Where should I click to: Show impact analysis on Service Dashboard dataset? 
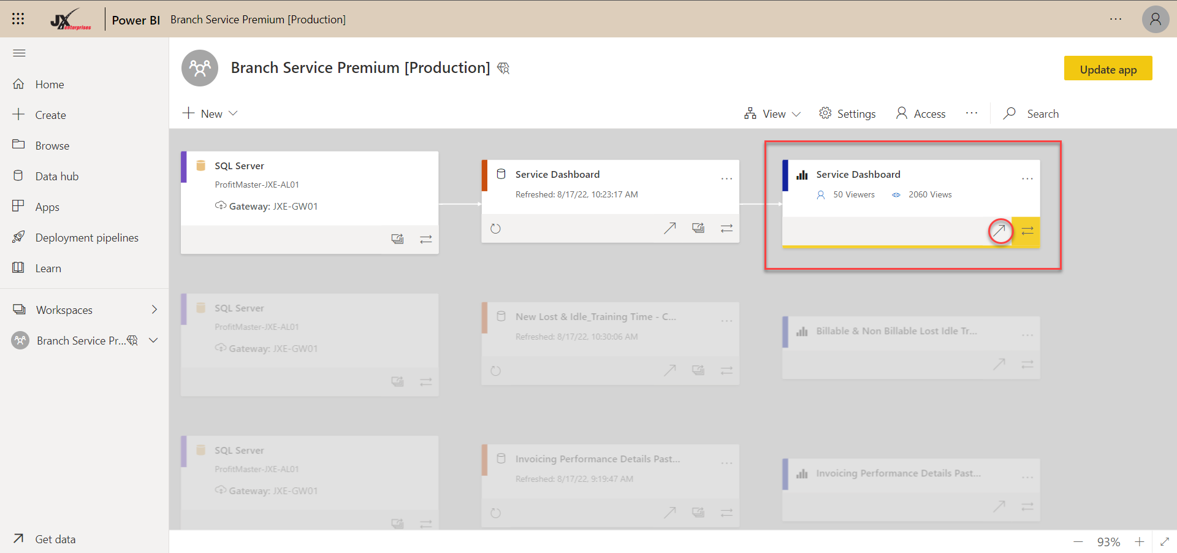(x=698, y=228)
